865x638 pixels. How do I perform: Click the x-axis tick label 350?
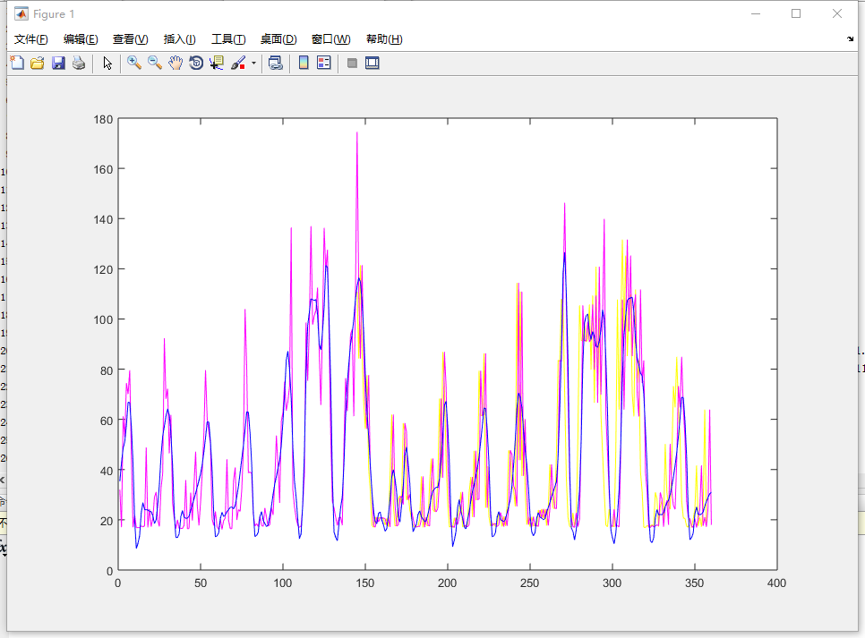[694, 583]
